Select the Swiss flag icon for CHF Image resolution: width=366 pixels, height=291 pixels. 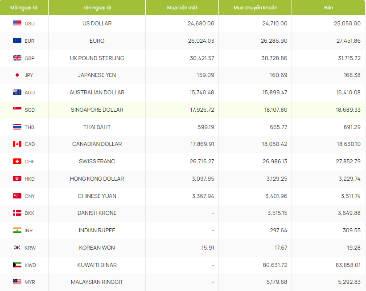point(17,162)
